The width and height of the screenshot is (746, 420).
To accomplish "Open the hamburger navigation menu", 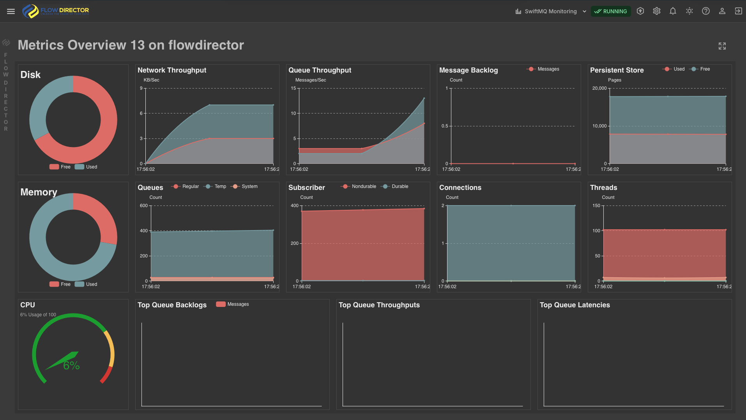I will (x=11, y=11).
